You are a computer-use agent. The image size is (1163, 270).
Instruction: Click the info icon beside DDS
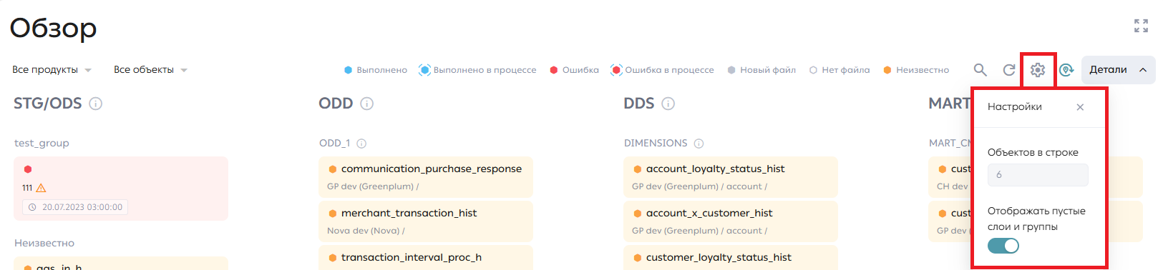[668, 104]
